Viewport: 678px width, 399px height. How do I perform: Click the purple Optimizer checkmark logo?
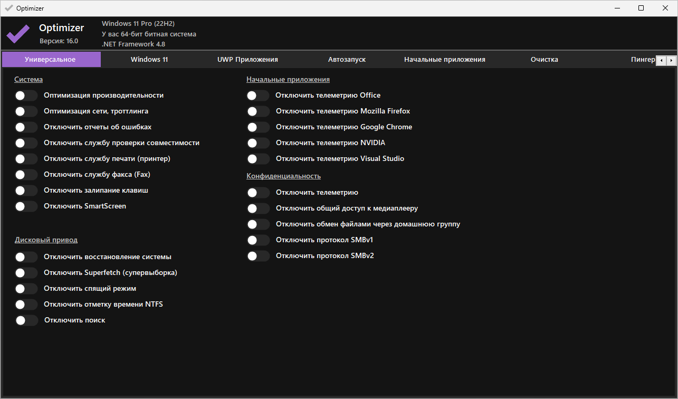pos(18,34)
